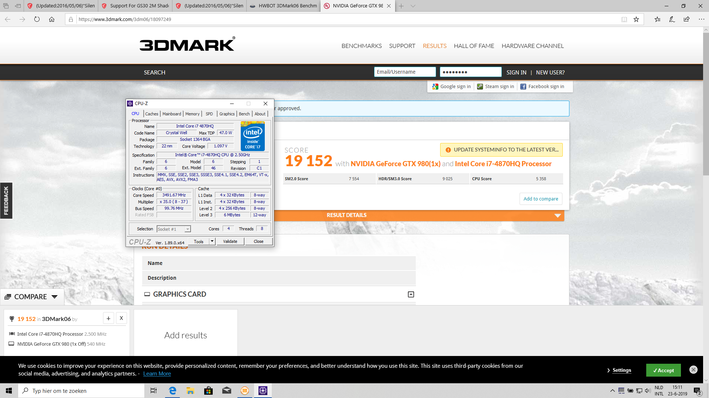Screen dimensions: 709x398
Task: Switch to Caches tab in CPU-Z
Action: pos(151,114)
